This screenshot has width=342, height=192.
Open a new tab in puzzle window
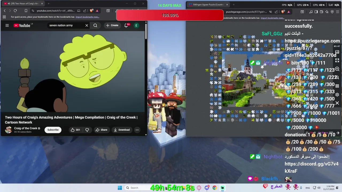234,5
